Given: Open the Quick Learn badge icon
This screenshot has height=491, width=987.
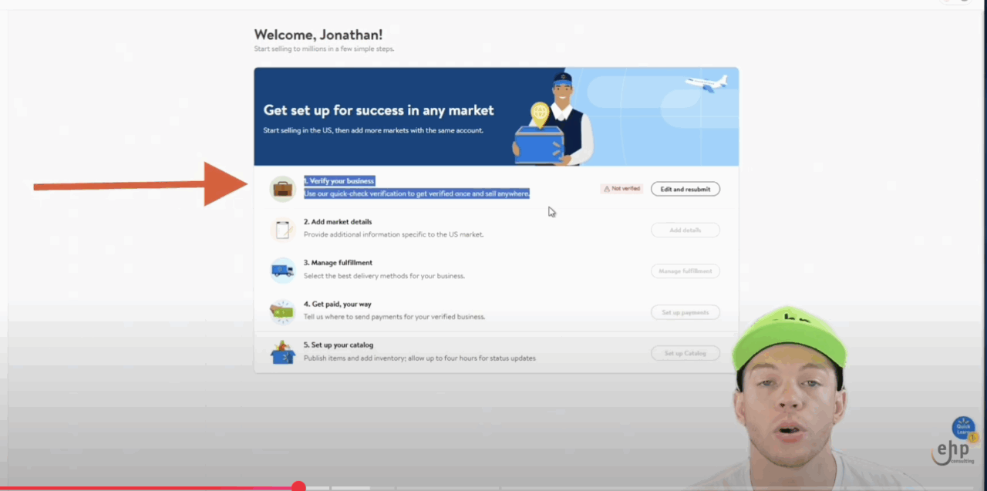Looking at the screenshot, I should pos(964,428).
